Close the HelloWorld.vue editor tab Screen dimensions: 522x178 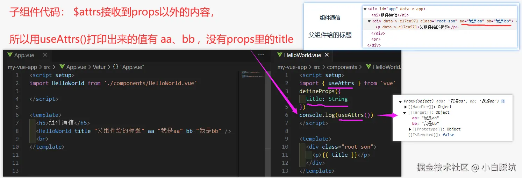[327, 55]
